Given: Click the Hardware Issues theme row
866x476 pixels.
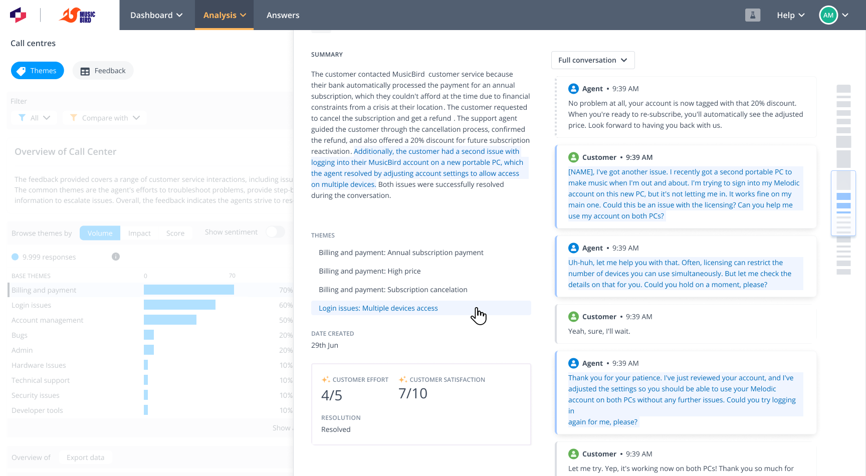Looking at the screenshot, I should [150, 365].
